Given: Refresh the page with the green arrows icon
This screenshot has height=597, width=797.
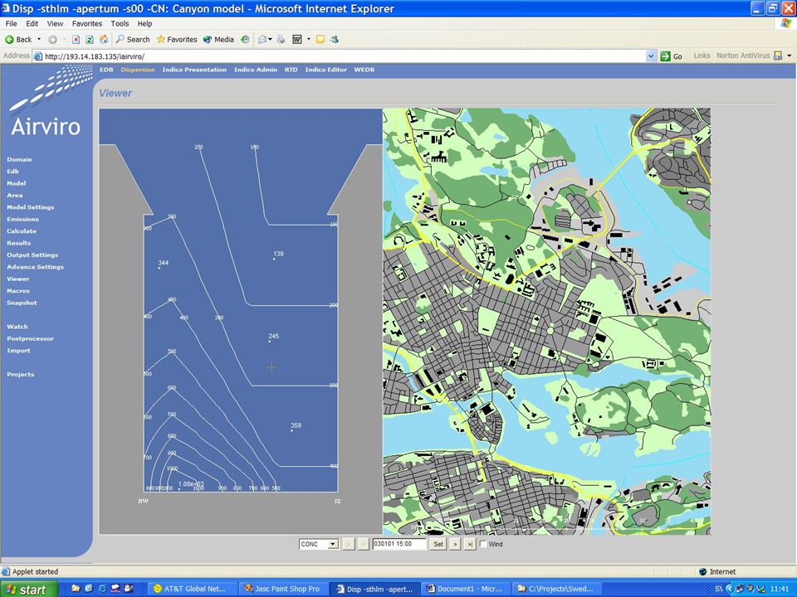Looking at the screenshot, I should tap(90, 39).
